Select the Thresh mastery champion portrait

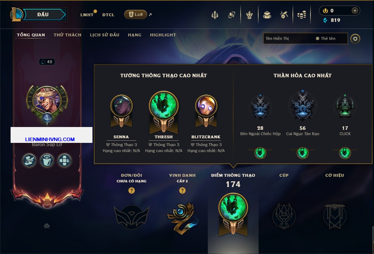(x=164, y=105)
